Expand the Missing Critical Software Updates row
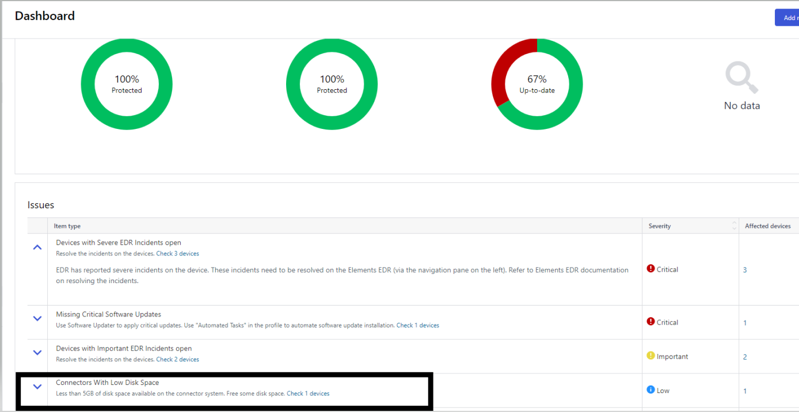 37,318
